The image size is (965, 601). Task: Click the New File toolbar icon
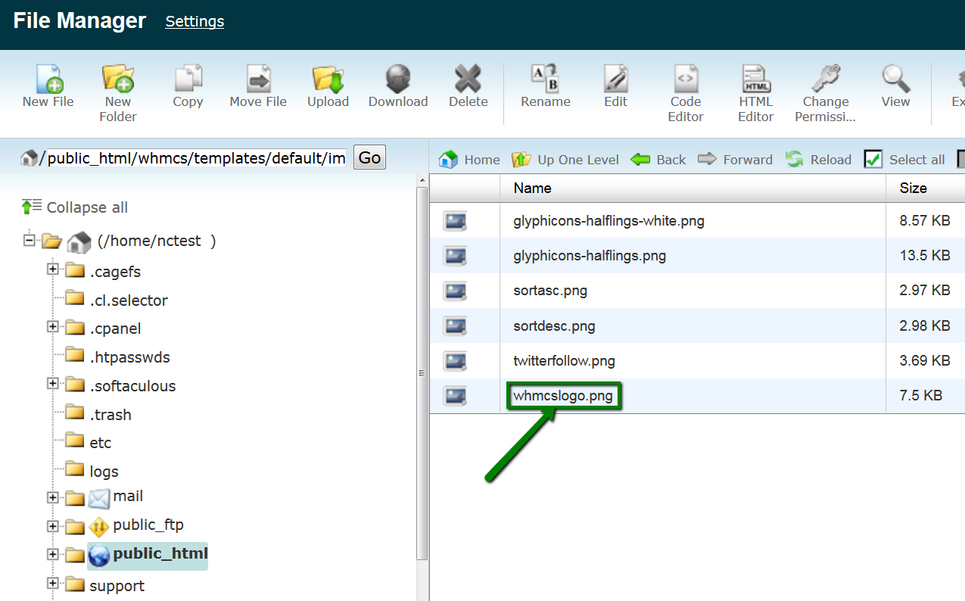(x=48, y=79)
